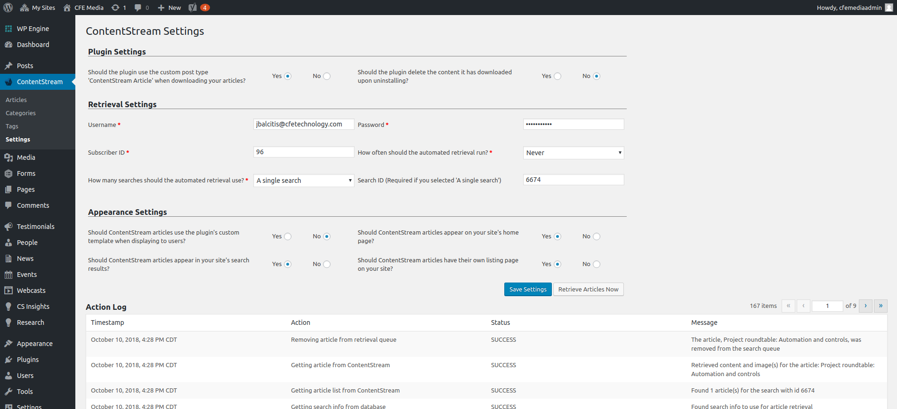Select No for articles in search results
This screenshot has width=897, height=409.
327,264
